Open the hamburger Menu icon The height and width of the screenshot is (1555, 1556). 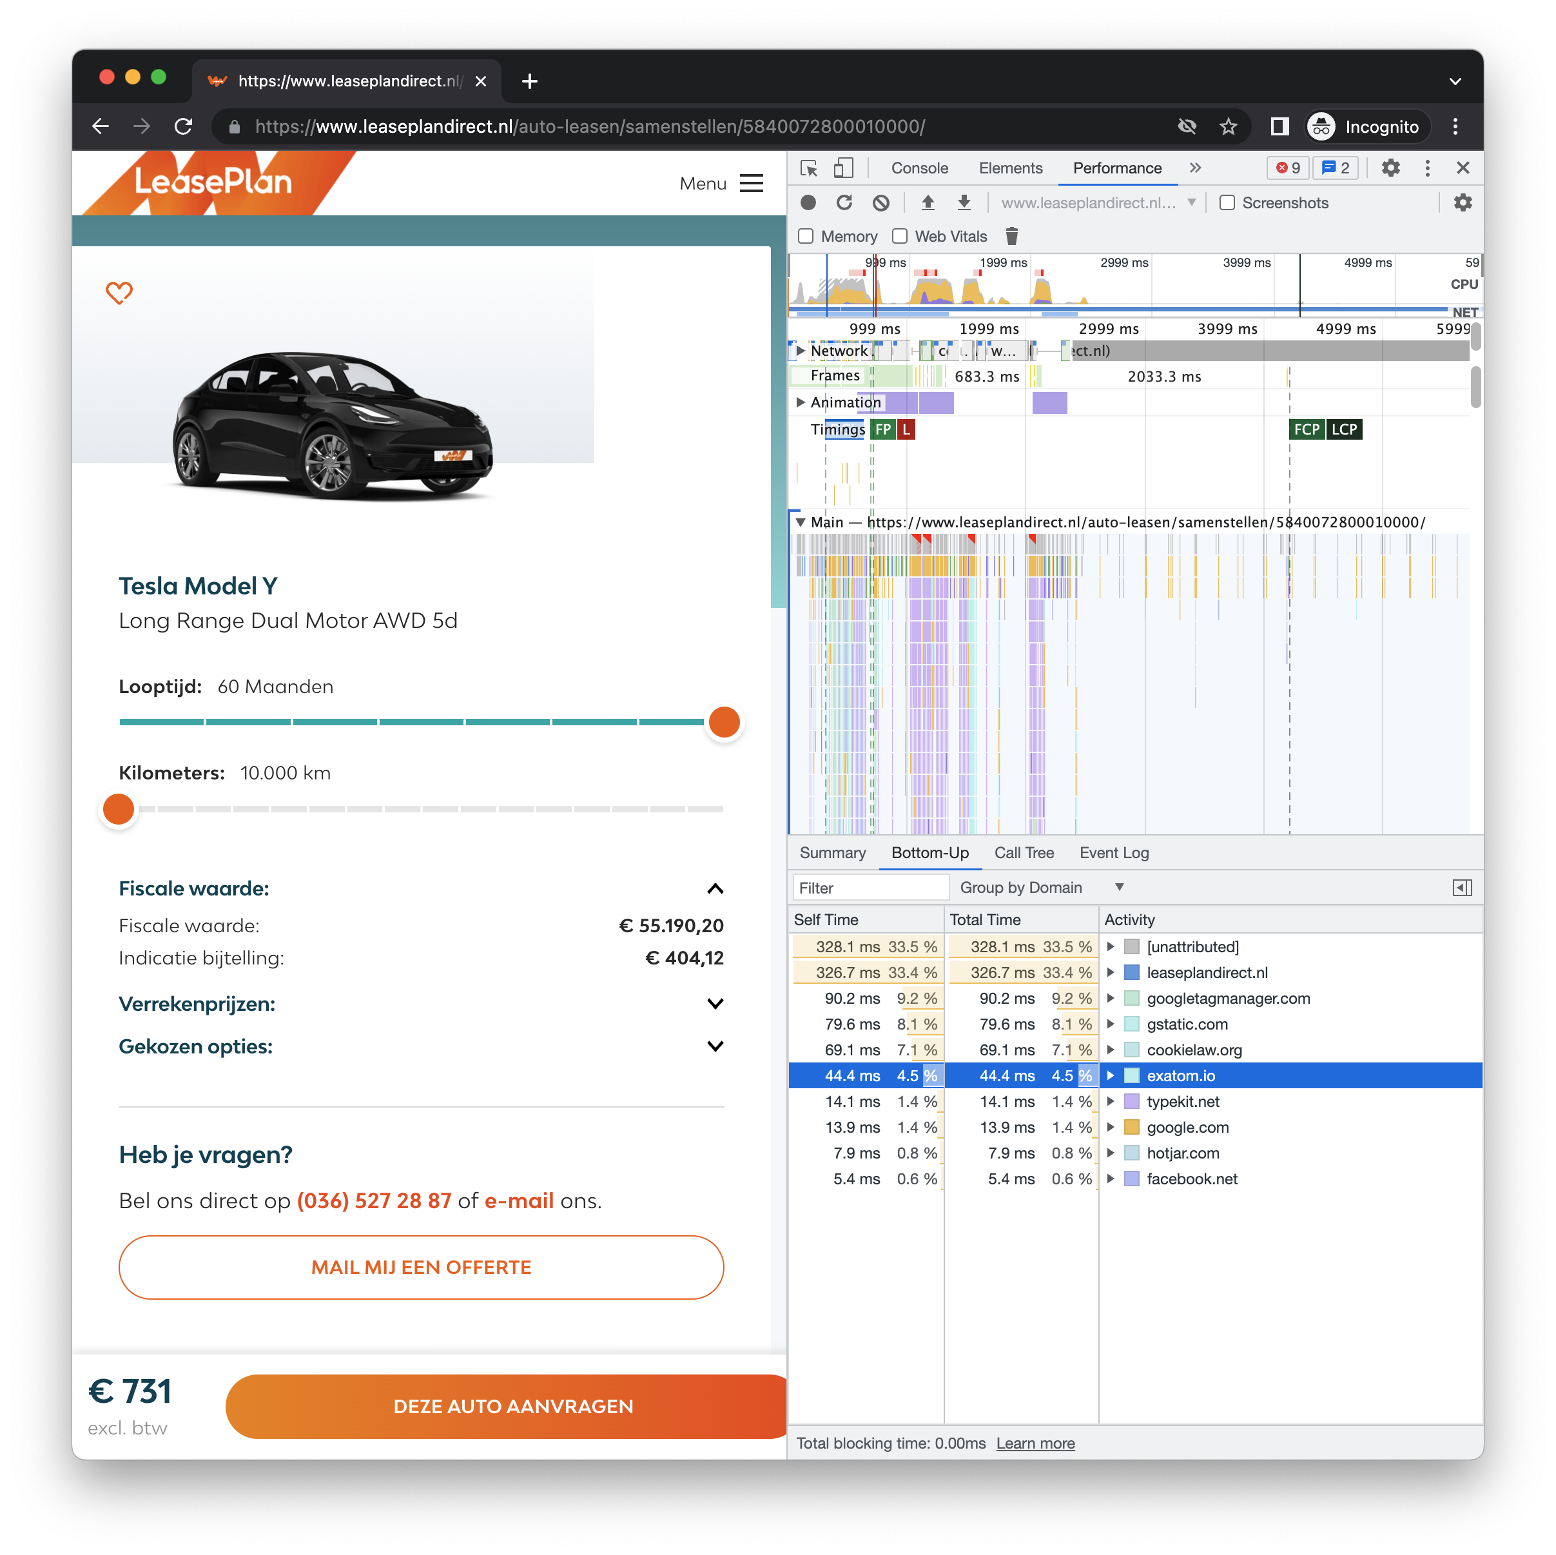tap(751, 184)
